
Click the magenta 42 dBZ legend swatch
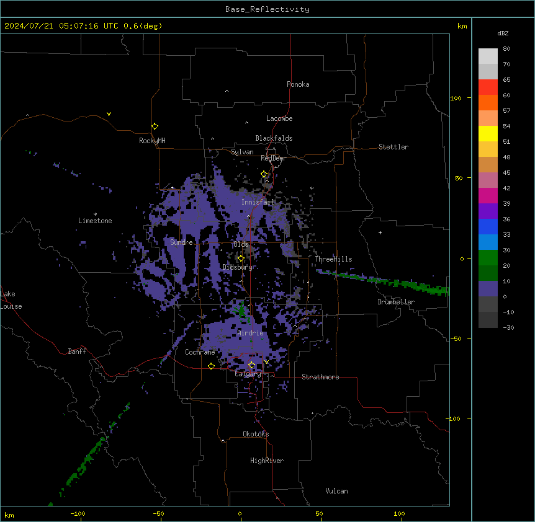coord(488,195)
